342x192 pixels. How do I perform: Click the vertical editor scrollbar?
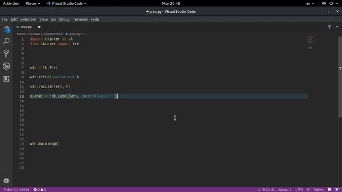click(340, 77)
